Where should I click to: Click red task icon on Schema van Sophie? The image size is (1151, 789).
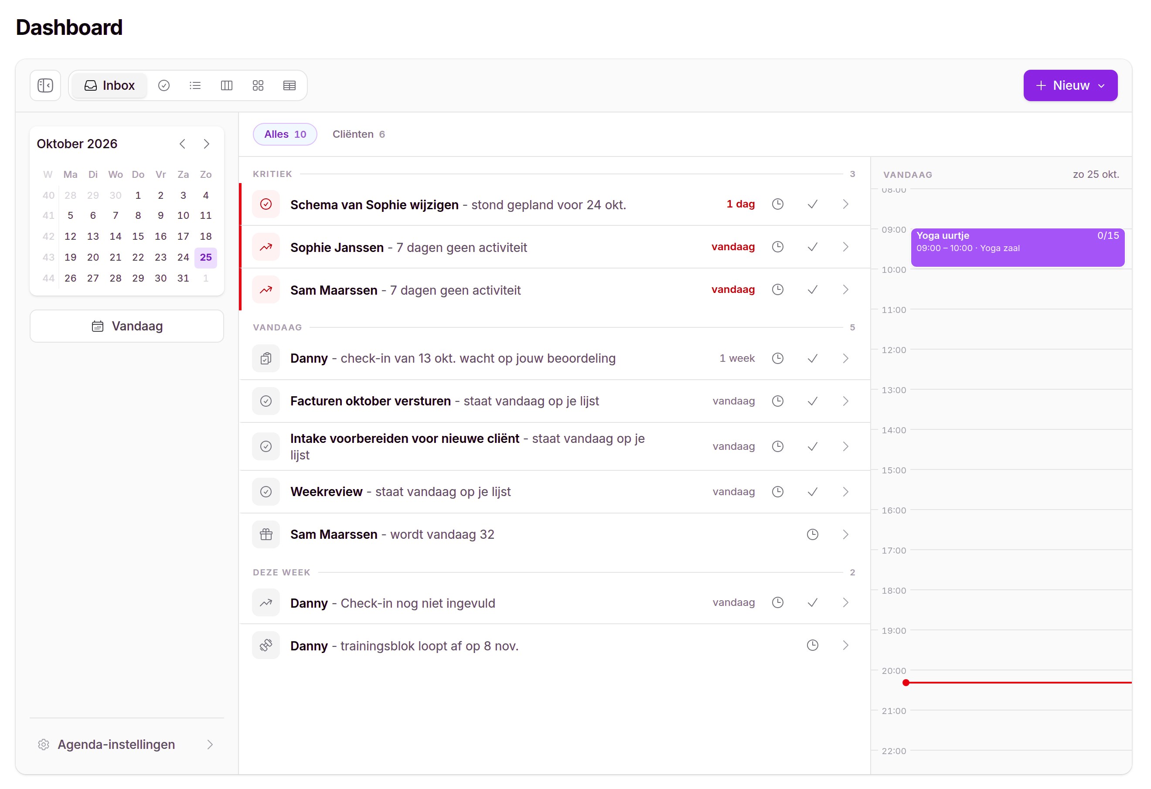click(x=266, y=204)
